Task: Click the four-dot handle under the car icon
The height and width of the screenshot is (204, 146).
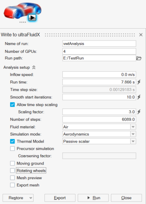Action: tap(23, 22)
